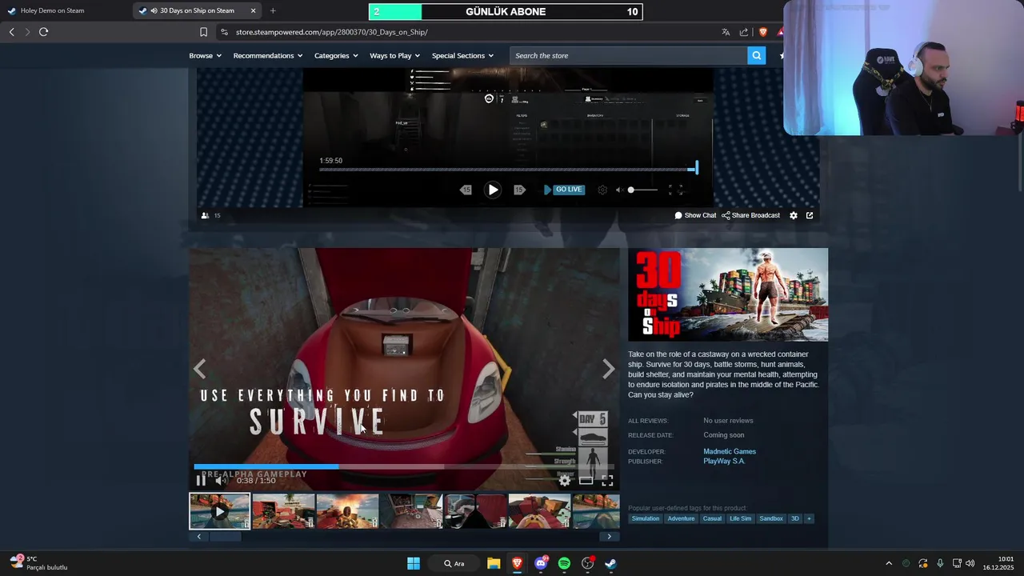Add a tag with the plus button

809,518
